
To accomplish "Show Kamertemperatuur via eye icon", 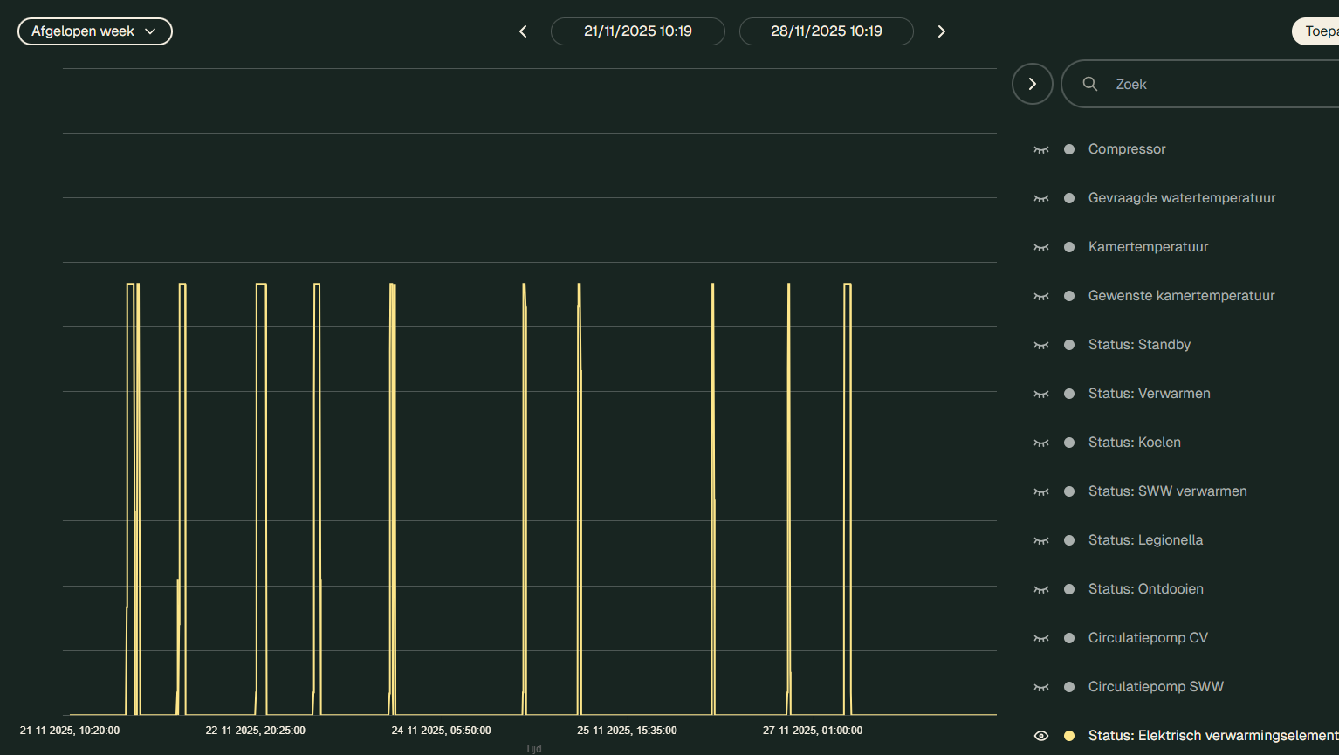I will click(x=1041, y=247).
